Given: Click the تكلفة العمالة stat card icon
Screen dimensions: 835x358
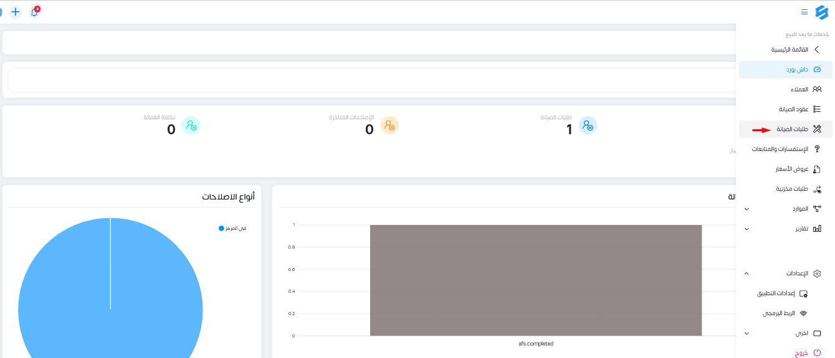Looking at the screenshot, I should pos(191,126).
